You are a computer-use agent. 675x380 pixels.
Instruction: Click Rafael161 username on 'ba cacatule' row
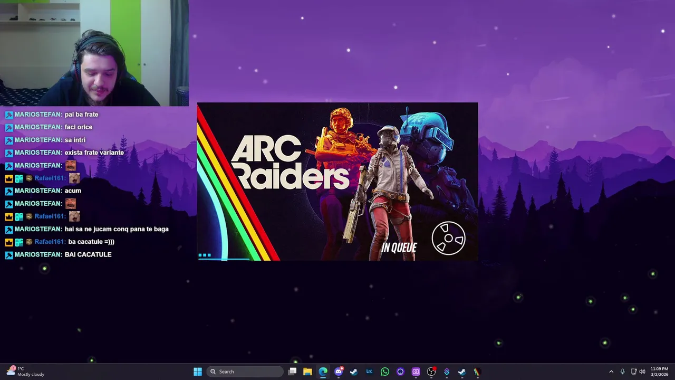coord(50,242)
